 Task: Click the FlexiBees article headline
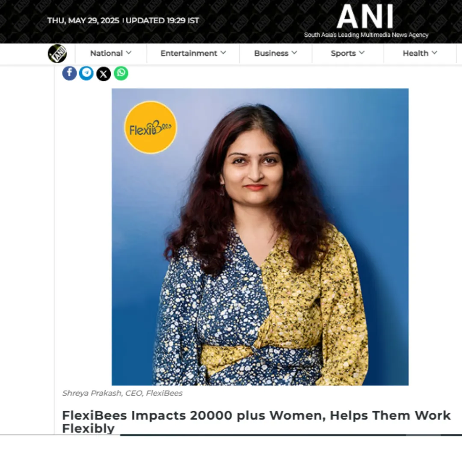(x=256, y=422)
